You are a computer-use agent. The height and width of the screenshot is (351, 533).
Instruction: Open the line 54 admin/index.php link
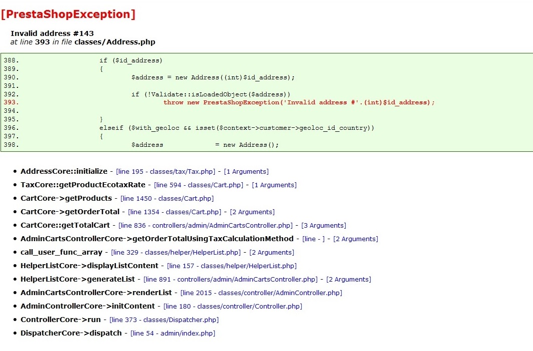pyautogui.click(x=173, y=334)
